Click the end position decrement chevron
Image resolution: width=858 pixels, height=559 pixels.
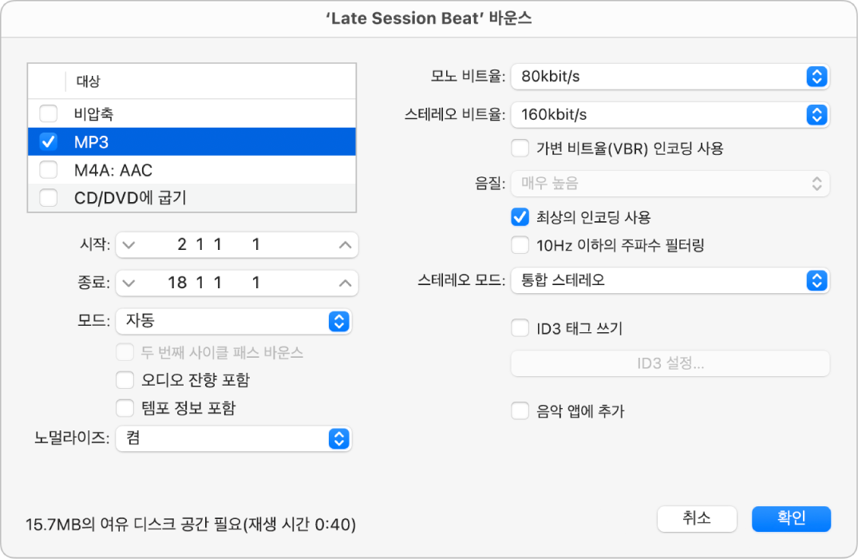pyautogui.click(x=129, y=283)
